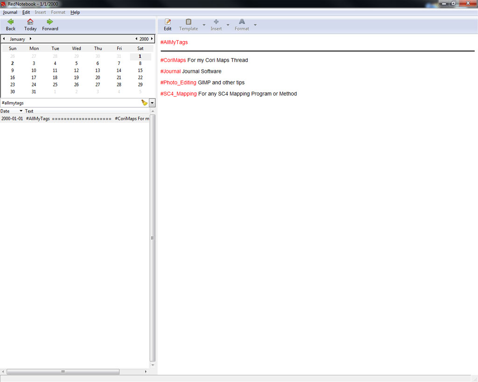Image resolution: width=478 pixels, height=382 pixels.
Task: Click the search field containing #allmytags
Action: [70, 103]
